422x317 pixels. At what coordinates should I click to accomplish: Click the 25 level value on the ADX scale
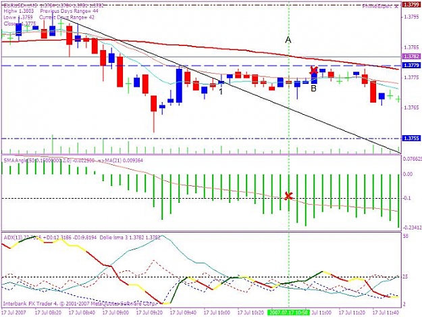[x=406, y=276]
